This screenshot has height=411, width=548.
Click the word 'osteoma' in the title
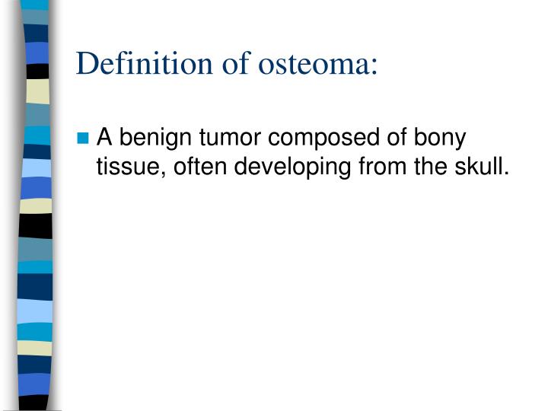314,64
